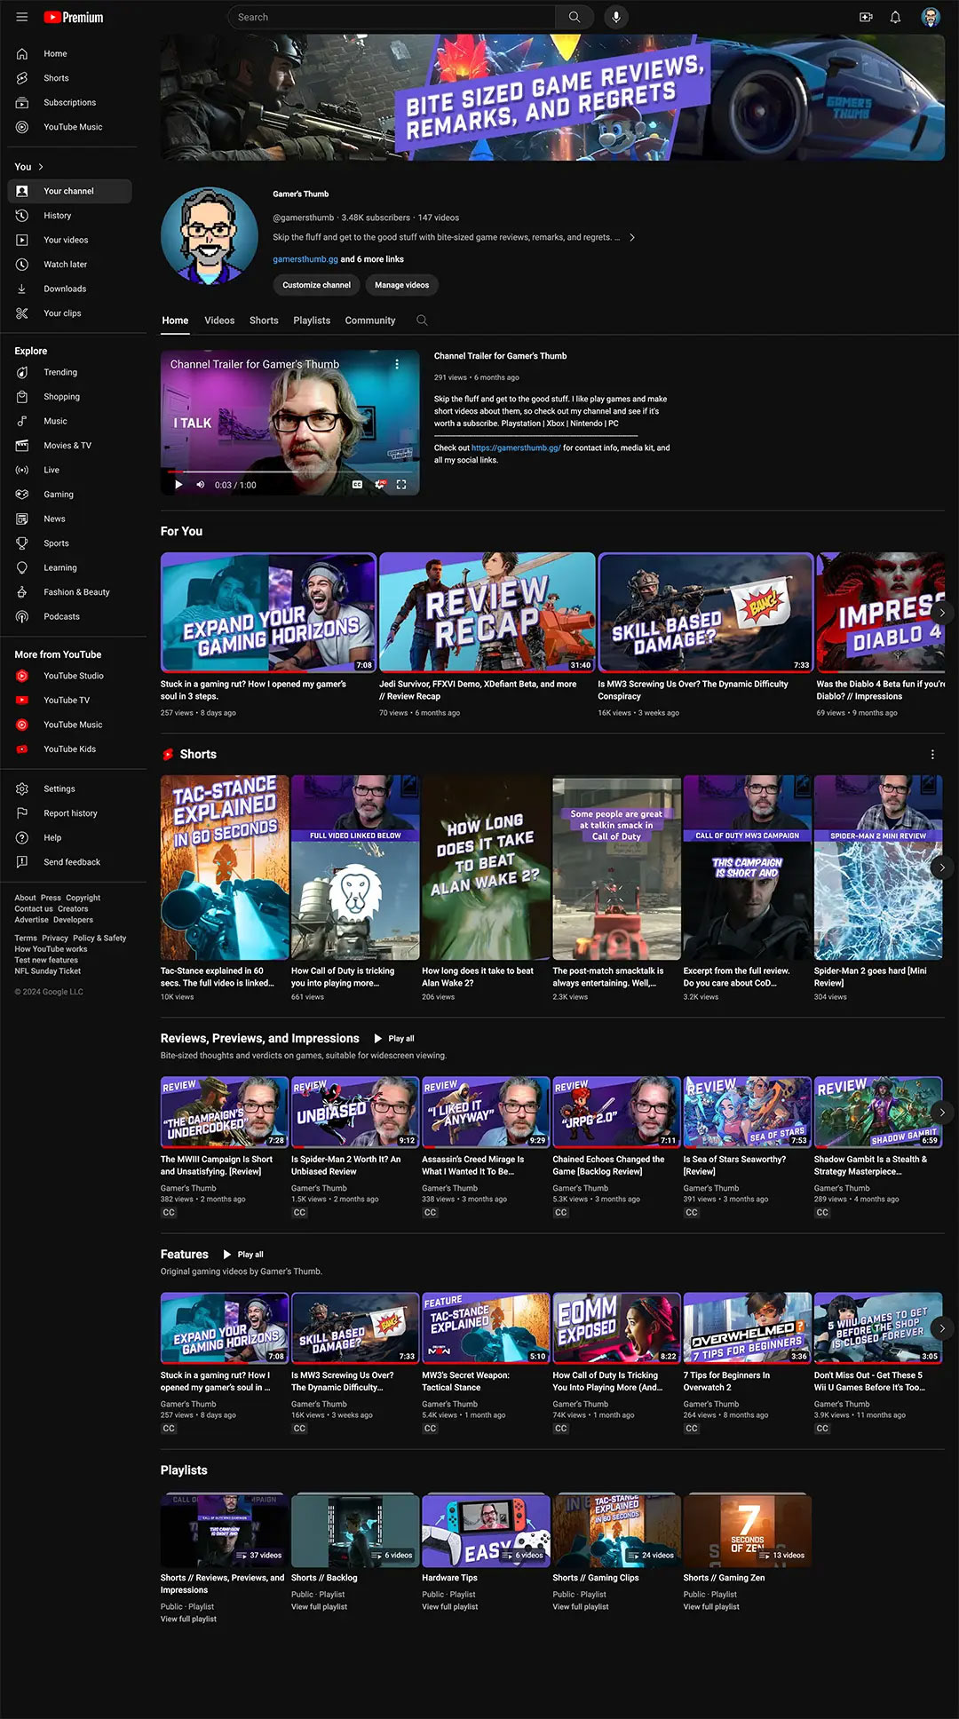The width and height of the screenshot is (959, 1719).
Task: Toggle closed captions on trailer
Action: (x=357, y=485)
